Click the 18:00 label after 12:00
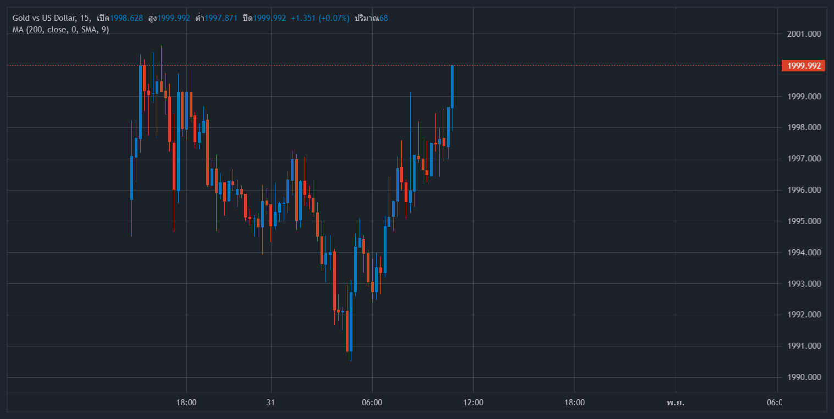834x419 pixels. pyautogui.click(x=575, y=403)
